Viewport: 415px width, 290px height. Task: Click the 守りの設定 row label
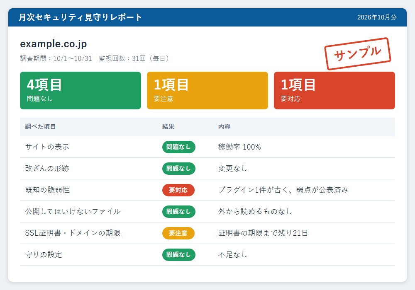point(44,255)
